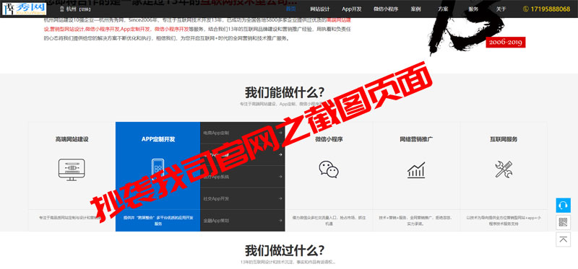Screen dimensions: 578x269
Task: Click the wrench and screwdriver icon
Action: click(x=504, y=169)
